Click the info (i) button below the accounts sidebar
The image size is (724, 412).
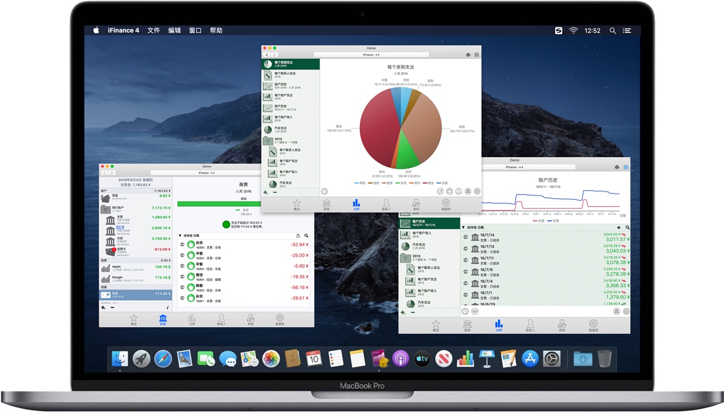(x=167, y=307)
